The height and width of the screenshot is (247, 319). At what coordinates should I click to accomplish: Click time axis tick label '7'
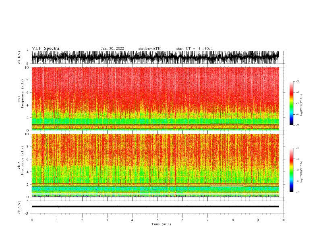coord(208,220)
